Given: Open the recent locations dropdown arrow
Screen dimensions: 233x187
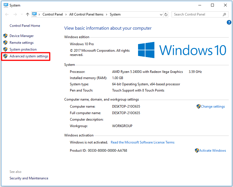Looking at the screenshot, I should tap(22, 14).
